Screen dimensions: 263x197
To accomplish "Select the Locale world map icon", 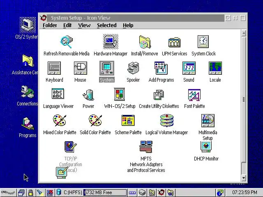I will pyautogui.click(x=215, y=68).
